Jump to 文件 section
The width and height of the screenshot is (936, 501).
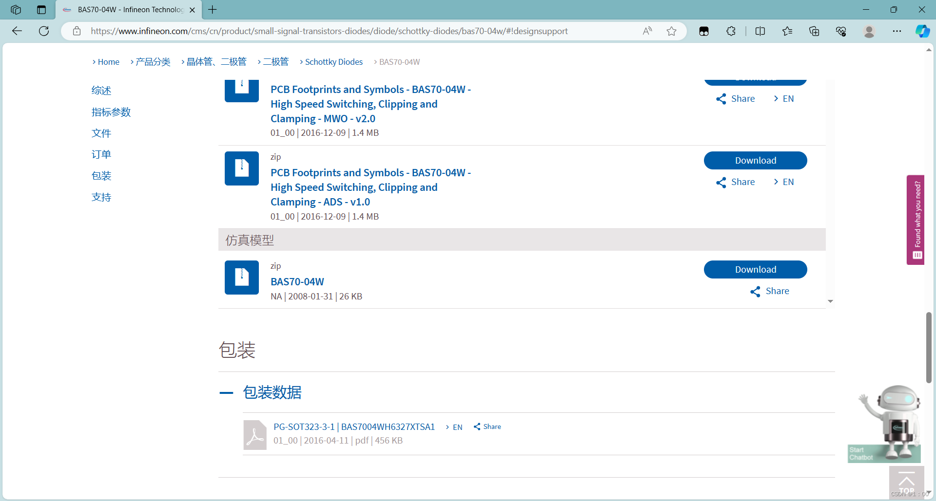click(101, 133)
